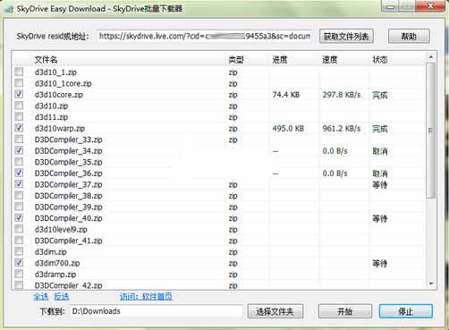Image resolution: width=449 pixels, height=330 pixels.
Task: Uncheck the D3DCompiler_40.zip checkbox
Action: coord(19,217)
